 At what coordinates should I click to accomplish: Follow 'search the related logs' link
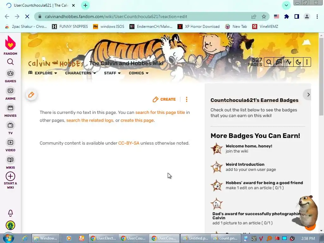pyautogui.click(x=90, y=120)
